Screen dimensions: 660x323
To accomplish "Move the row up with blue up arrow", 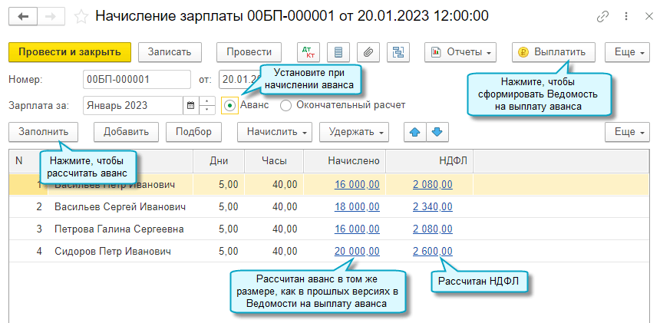I will pyautogui.click(x=415, y=132).
